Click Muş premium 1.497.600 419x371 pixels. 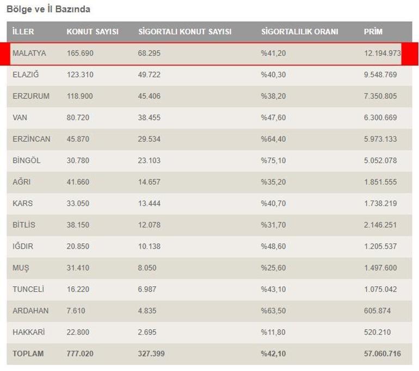(x=380, y=268)
